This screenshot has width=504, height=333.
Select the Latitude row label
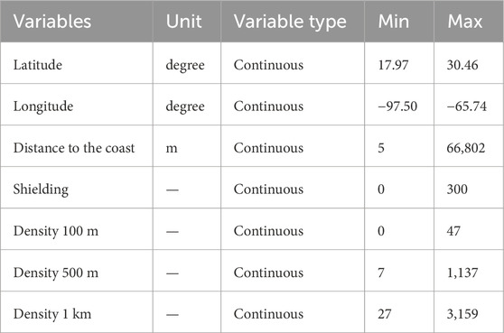click(x=38, y=65)
